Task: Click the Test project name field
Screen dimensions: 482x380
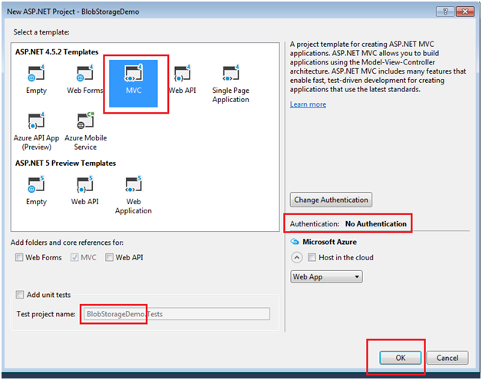Action: (177, 314)
